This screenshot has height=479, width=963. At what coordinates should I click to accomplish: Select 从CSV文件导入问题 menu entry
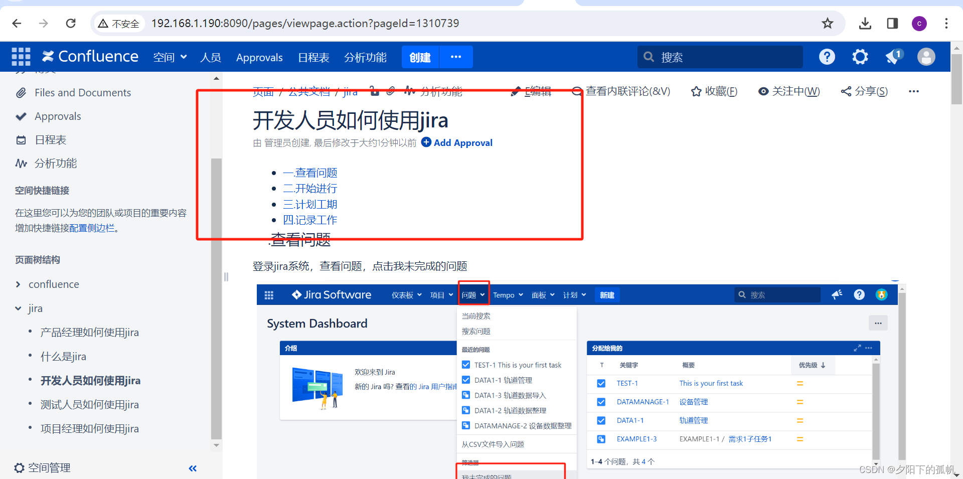[493, 444]
